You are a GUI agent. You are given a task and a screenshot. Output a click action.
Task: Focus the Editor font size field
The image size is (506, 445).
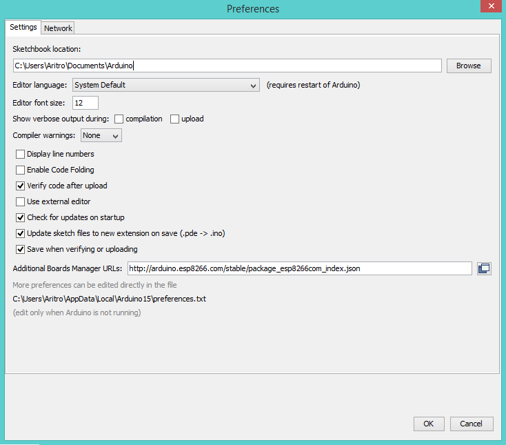click(85, 103)
